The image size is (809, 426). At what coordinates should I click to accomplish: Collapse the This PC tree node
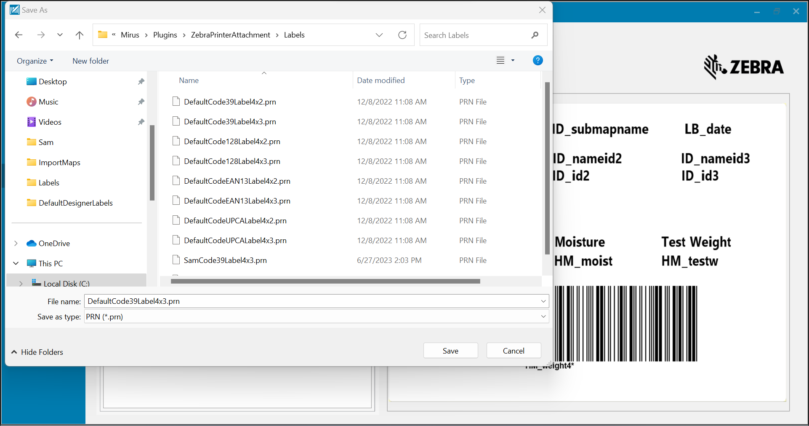(x=16, y=263)
